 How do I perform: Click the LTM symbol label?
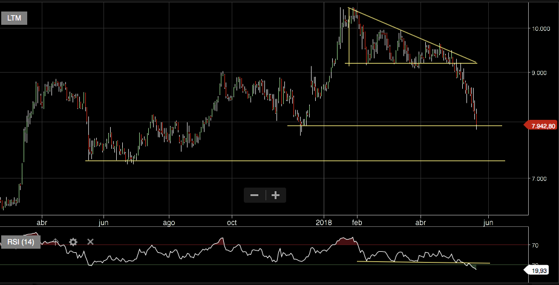tap(14, 18)
